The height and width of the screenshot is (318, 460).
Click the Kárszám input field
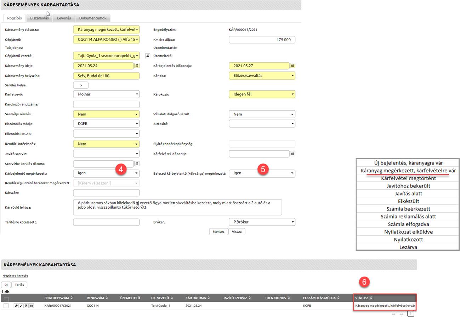[106, 193]
